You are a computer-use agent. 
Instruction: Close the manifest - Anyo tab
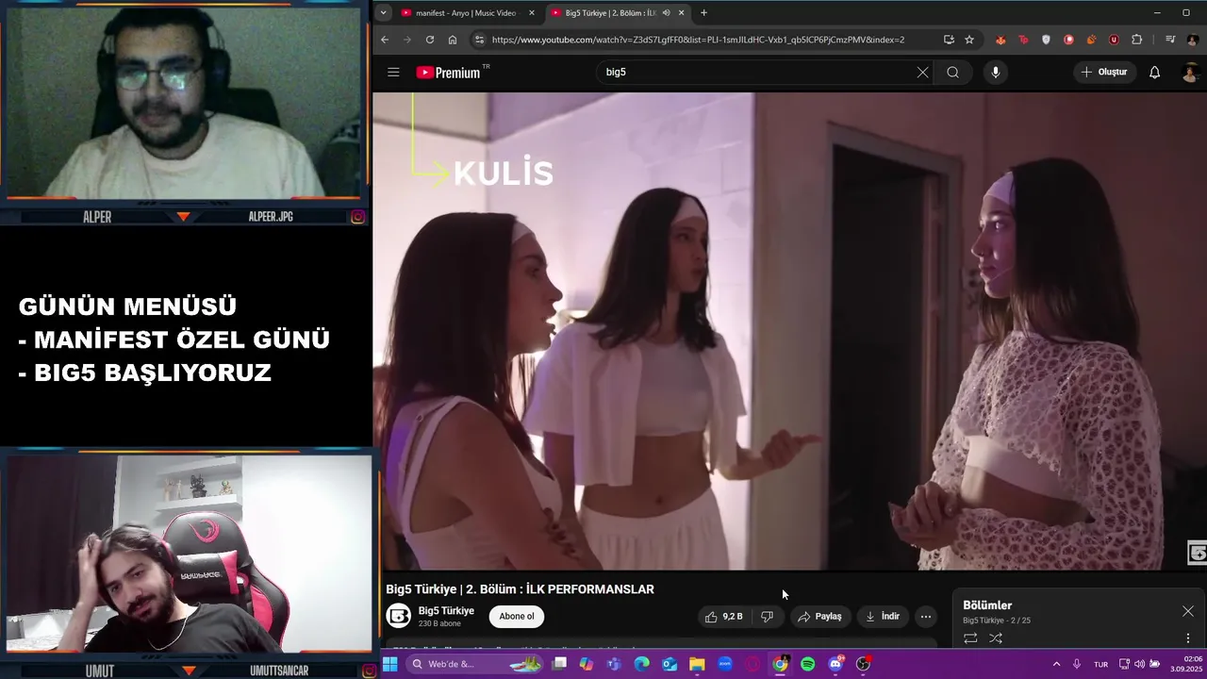532,13
